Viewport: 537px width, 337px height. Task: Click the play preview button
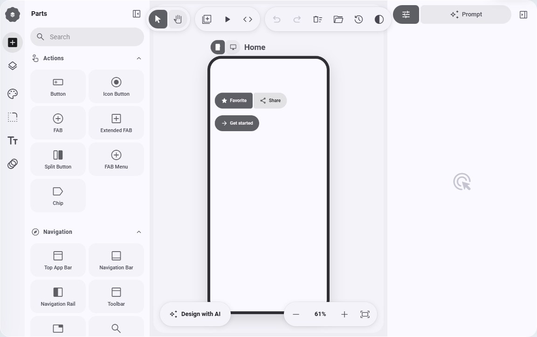pos(227,19)
